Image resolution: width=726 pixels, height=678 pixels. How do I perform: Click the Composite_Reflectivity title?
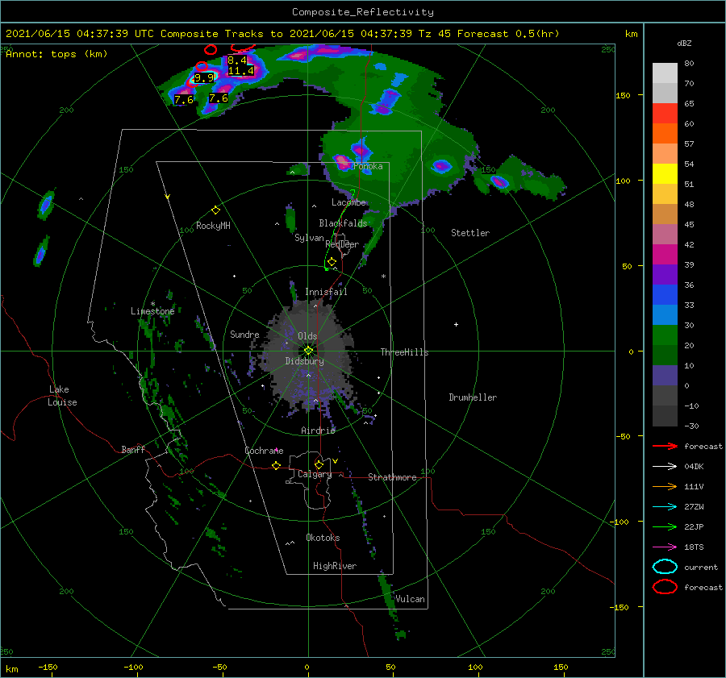362,12
